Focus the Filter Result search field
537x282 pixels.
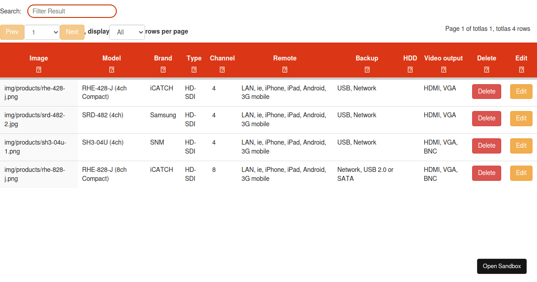72,11
